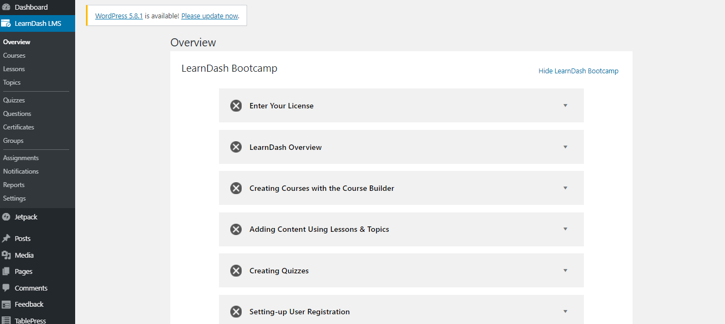Click the LearnDash Bootcamp heading
The image size is (725, 324).
pyautogui.click(x=229, y=68)
